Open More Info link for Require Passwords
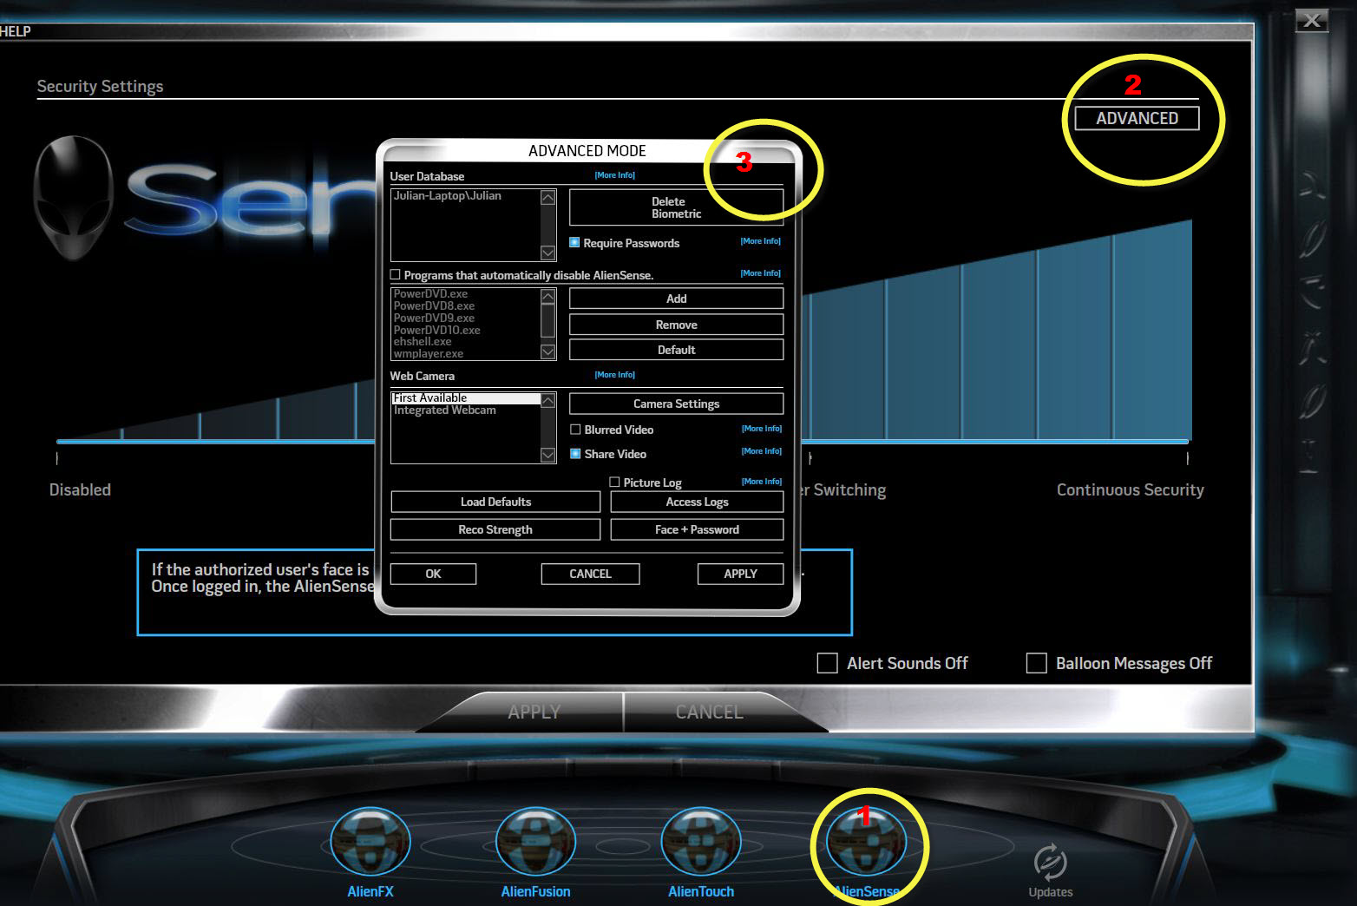Viewport: 1357px width, 906px height. coord(760,241)
